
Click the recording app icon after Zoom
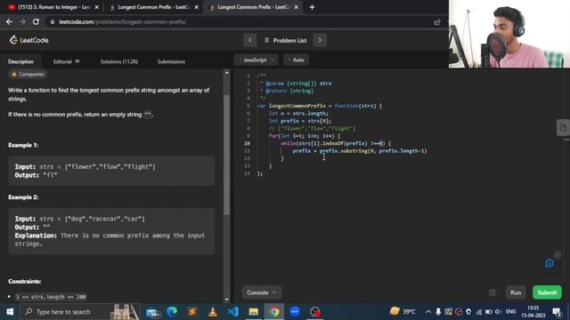pyautogui.click(x=314, y=312)
